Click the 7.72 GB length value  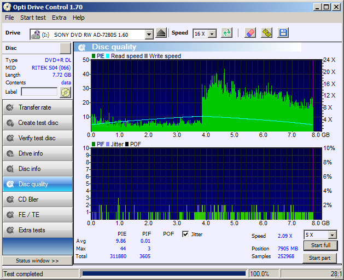pos(62,75)
